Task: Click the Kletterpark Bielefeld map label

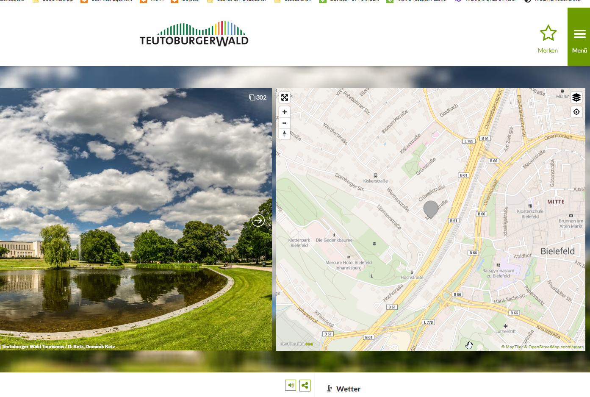Action: 299,243
